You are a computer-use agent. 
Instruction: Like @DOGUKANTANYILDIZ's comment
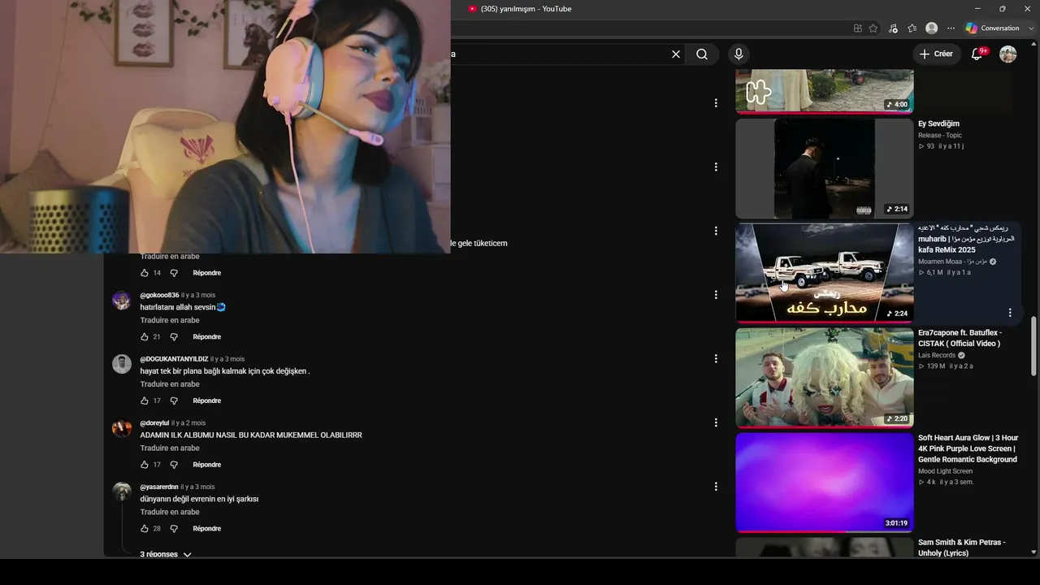145,401
